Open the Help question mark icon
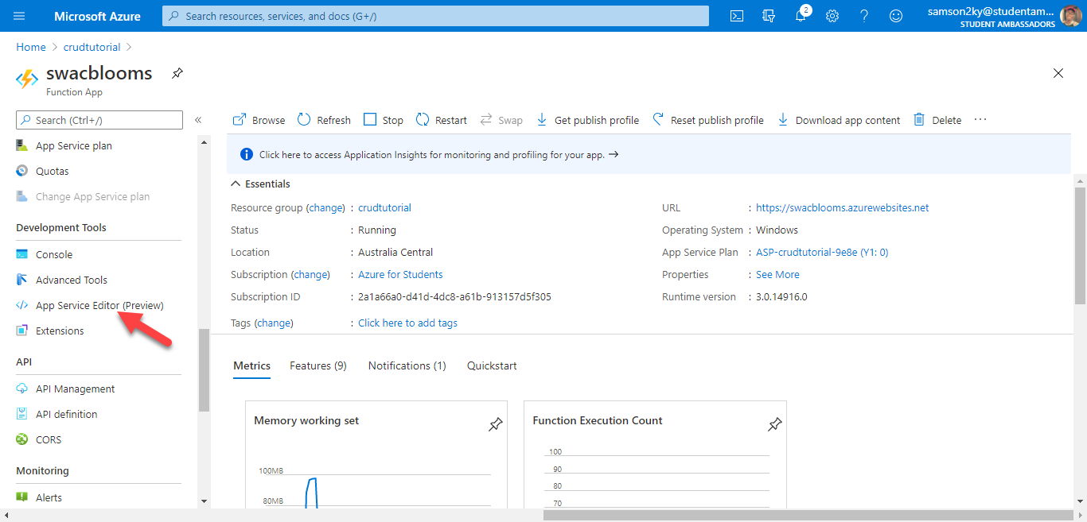Image resolution: width=1087 pixels, height=522 pixels. pos(864,16)
